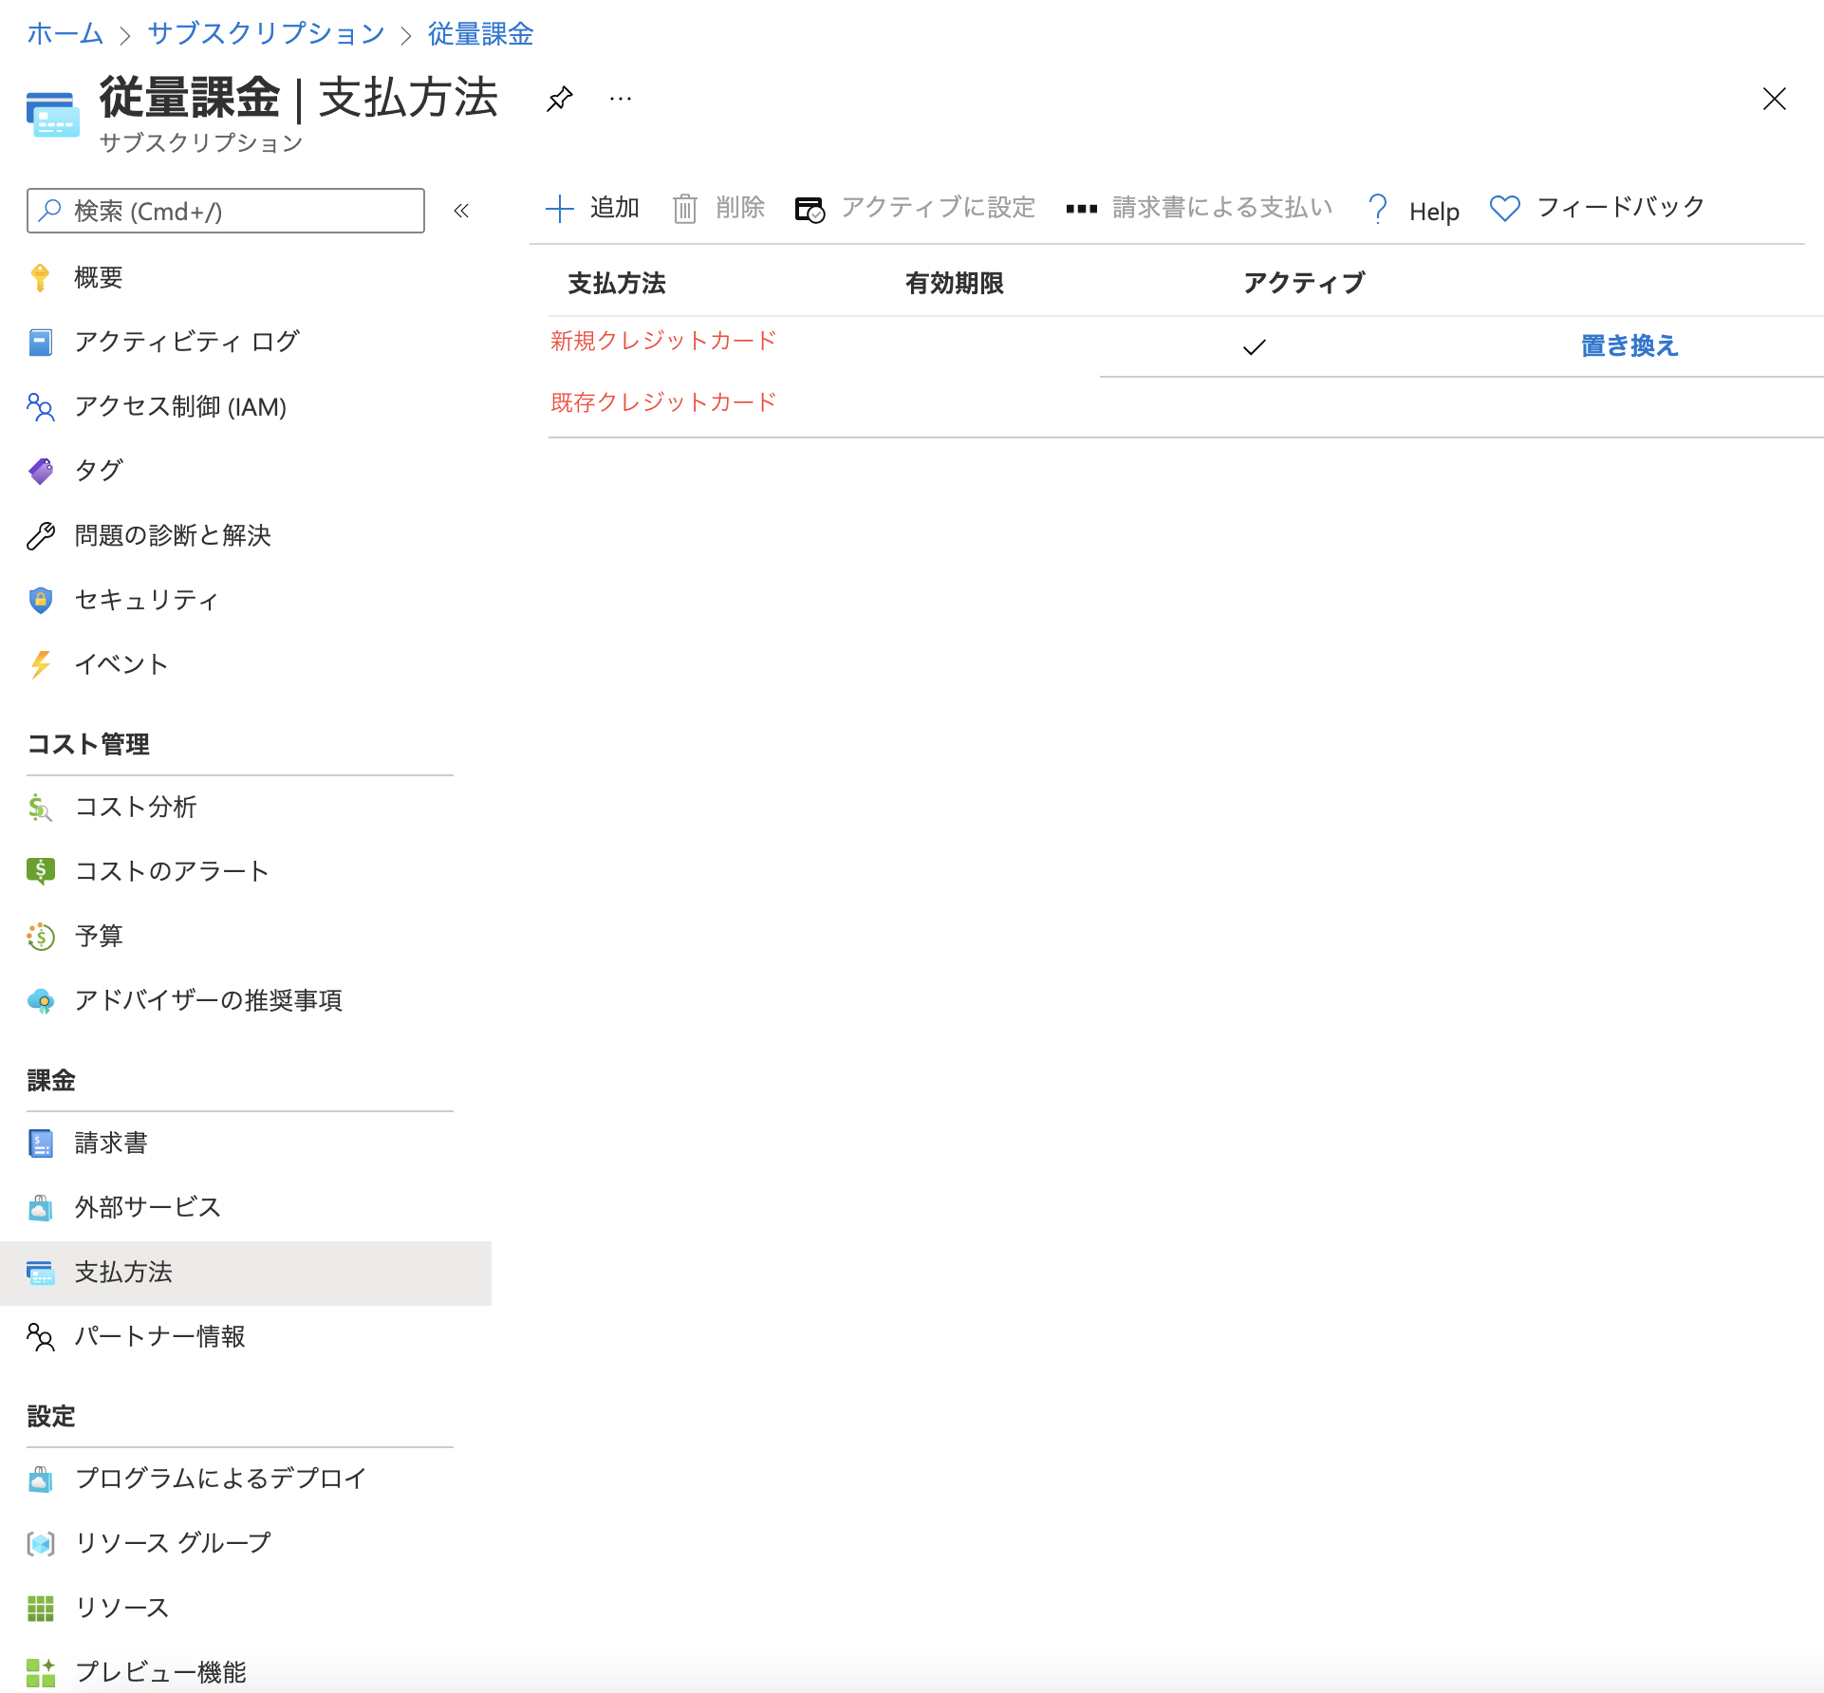Add a payment method via 追加
Viewport: 1824px width, 1693px height.
click(x=592, y=208)
